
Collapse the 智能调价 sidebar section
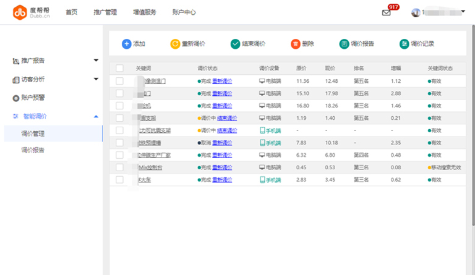96,116
